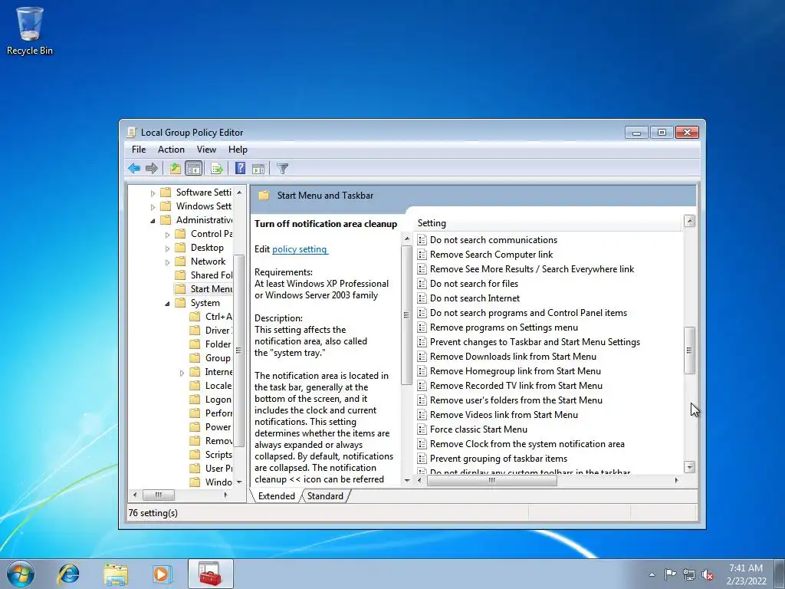The height and width of the screenshot is (589, 785).
Task: Click the Up one level folder icon
Action: (175, 168)
